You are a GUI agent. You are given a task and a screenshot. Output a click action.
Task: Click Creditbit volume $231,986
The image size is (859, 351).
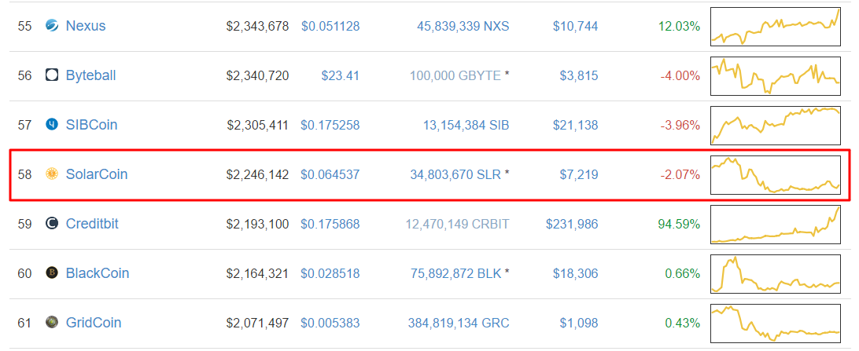click(x=572, y=224)
